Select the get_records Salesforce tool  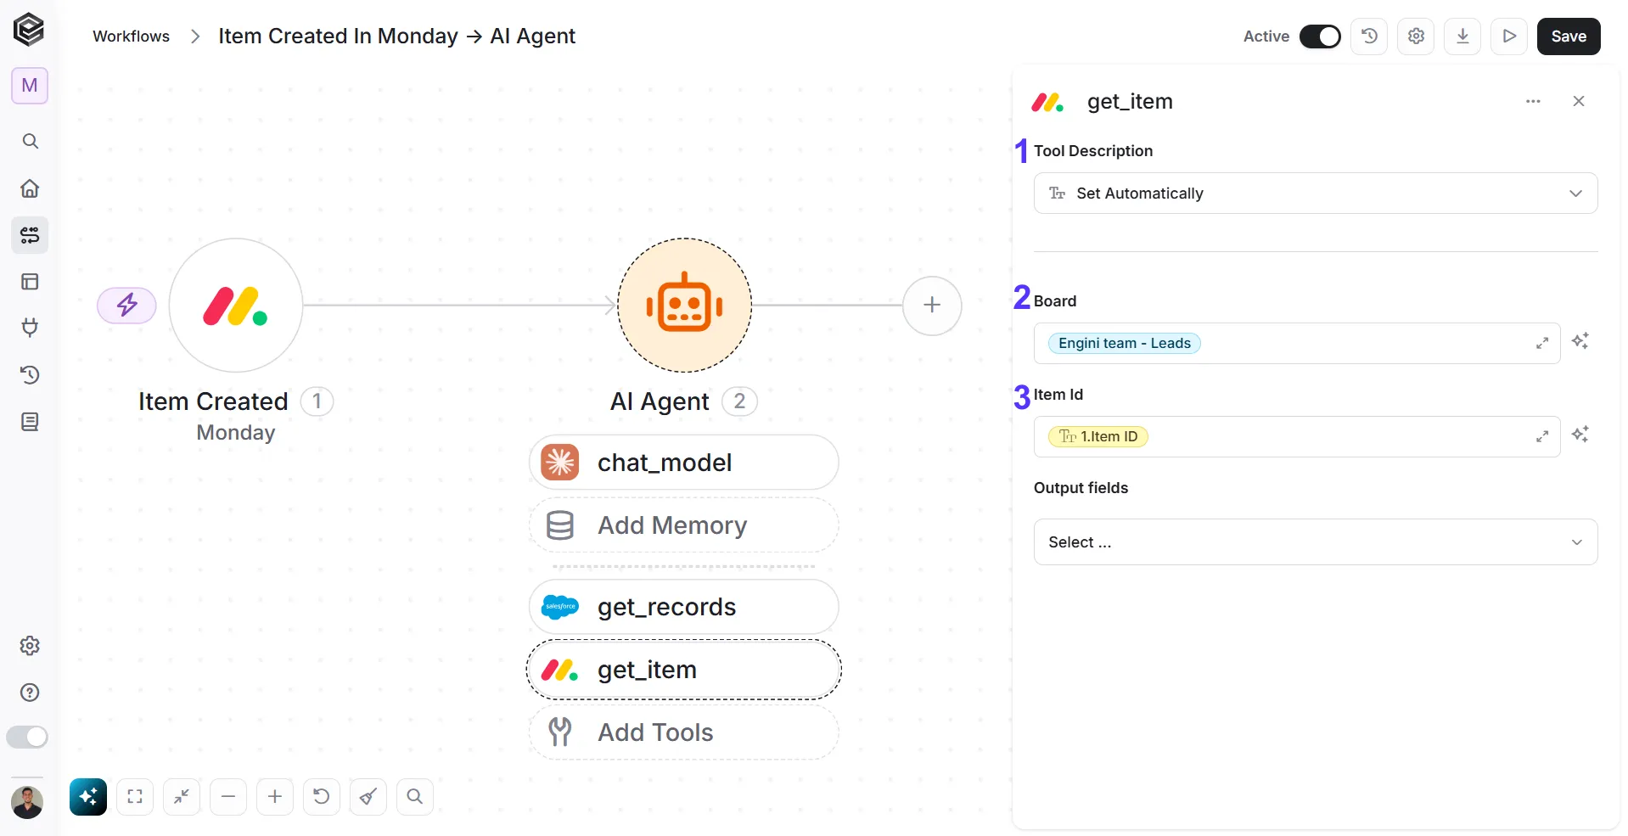click(x=684, y=607)
